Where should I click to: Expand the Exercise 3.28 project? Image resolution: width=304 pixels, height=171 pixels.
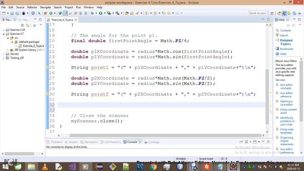[x=3, y=30]
